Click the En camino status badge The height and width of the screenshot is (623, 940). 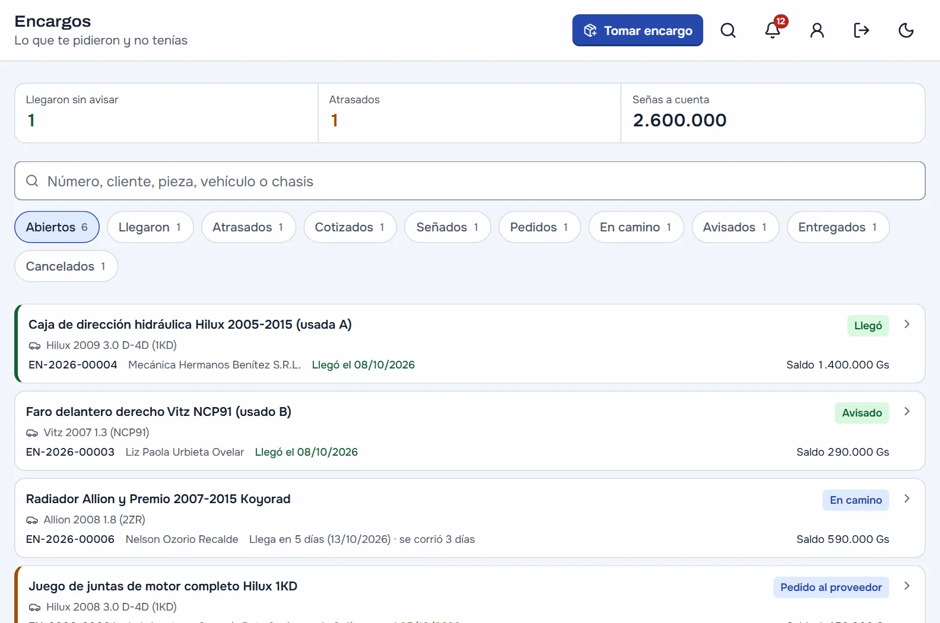pos(856,500)
